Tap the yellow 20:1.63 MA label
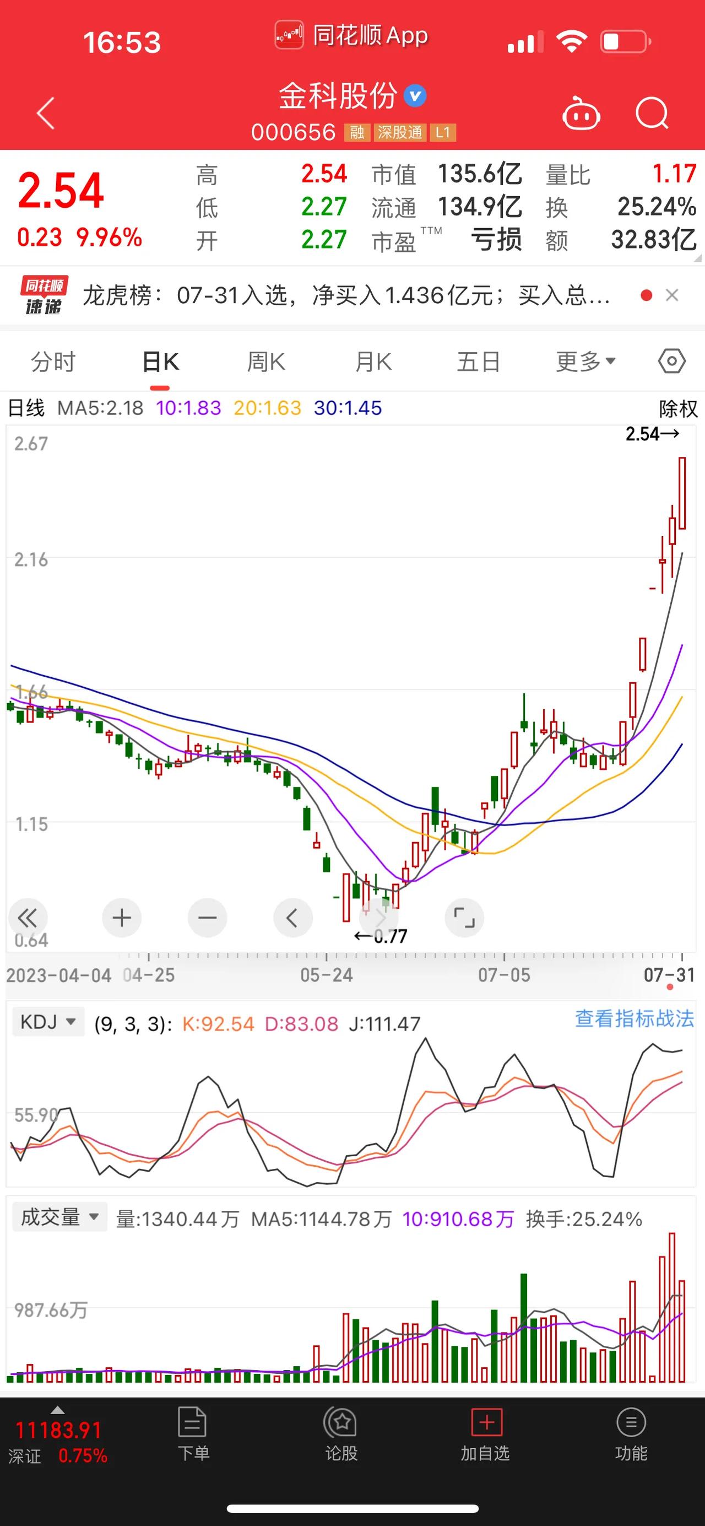This screenshot has height=1526, width=705. pyautogui.click(x=268, y=408)
